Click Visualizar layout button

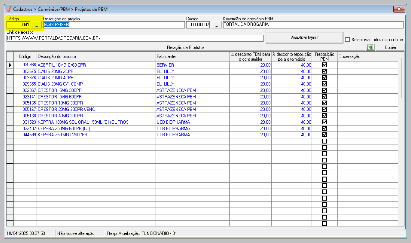[305, 38]
